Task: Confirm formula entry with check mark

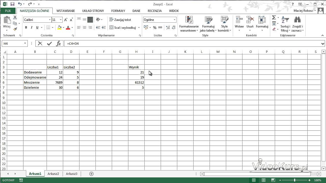Action: 49,43
